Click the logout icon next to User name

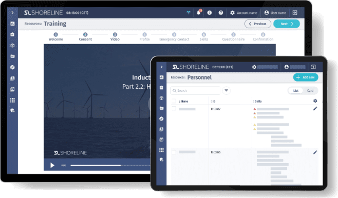(295, 13)
